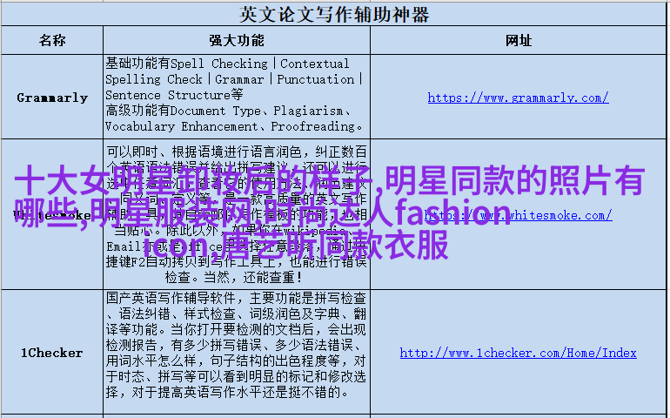This screenshot has width=670, height=418.
Task: Click the words Spell Checking in Grammarly row
Action: [x=219, y=64]
